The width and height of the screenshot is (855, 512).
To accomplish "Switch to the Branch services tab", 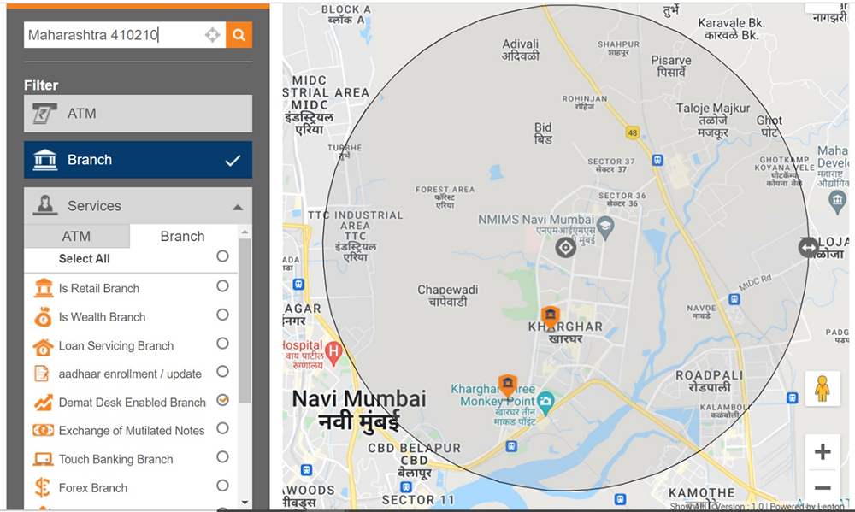I will (183, 236).
